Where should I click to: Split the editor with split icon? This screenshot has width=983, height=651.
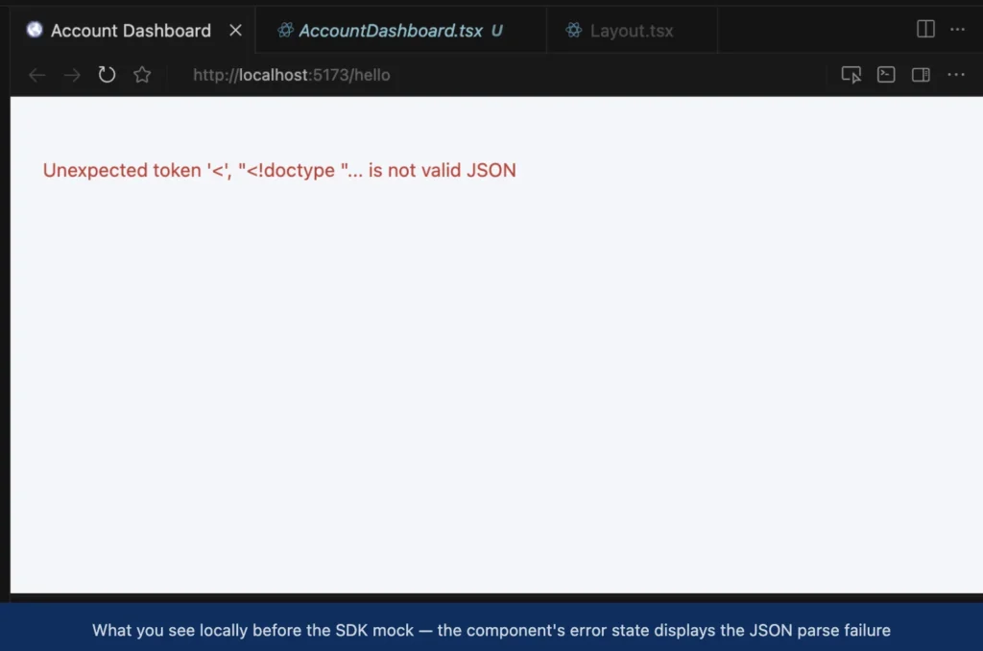click(x=926, y=29)
